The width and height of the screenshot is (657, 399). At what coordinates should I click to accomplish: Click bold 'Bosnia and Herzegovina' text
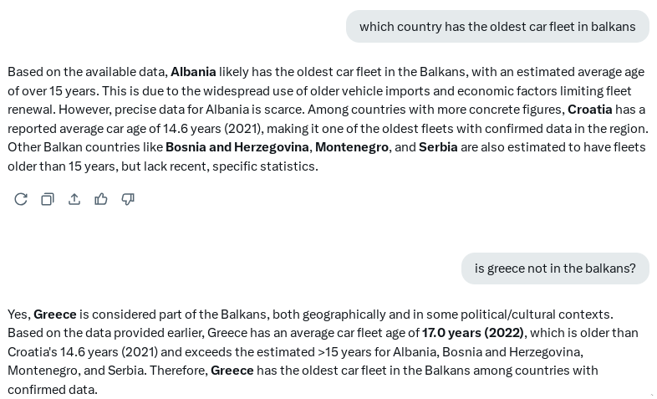(x=237, y=147)
